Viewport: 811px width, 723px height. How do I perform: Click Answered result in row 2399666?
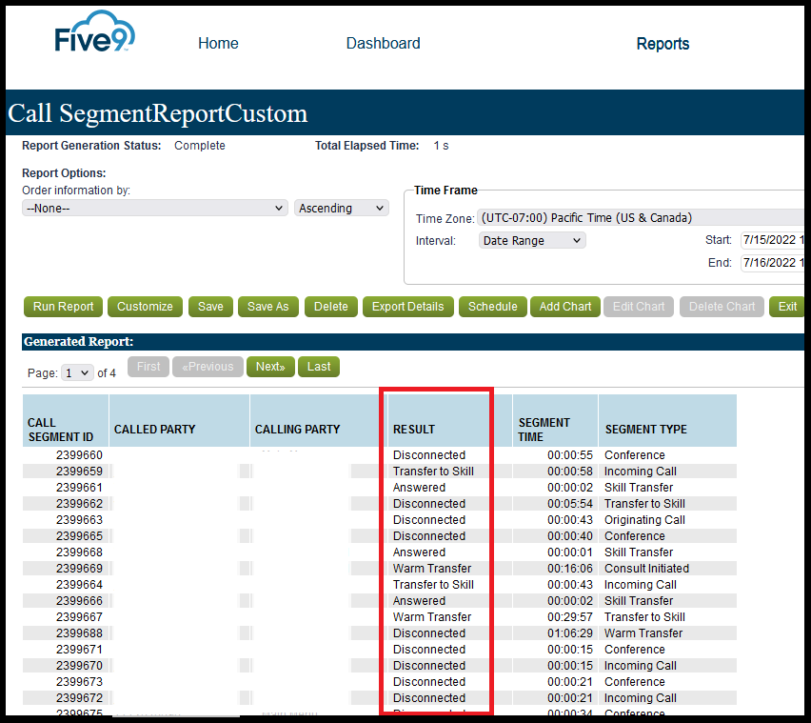(419, 601)
